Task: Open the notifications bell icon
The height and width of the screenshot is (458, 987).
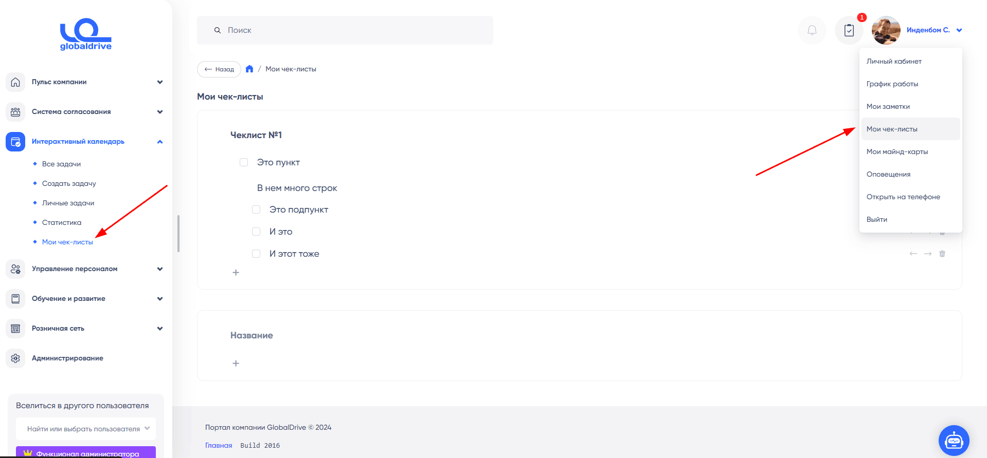Action: pos(812,30)
